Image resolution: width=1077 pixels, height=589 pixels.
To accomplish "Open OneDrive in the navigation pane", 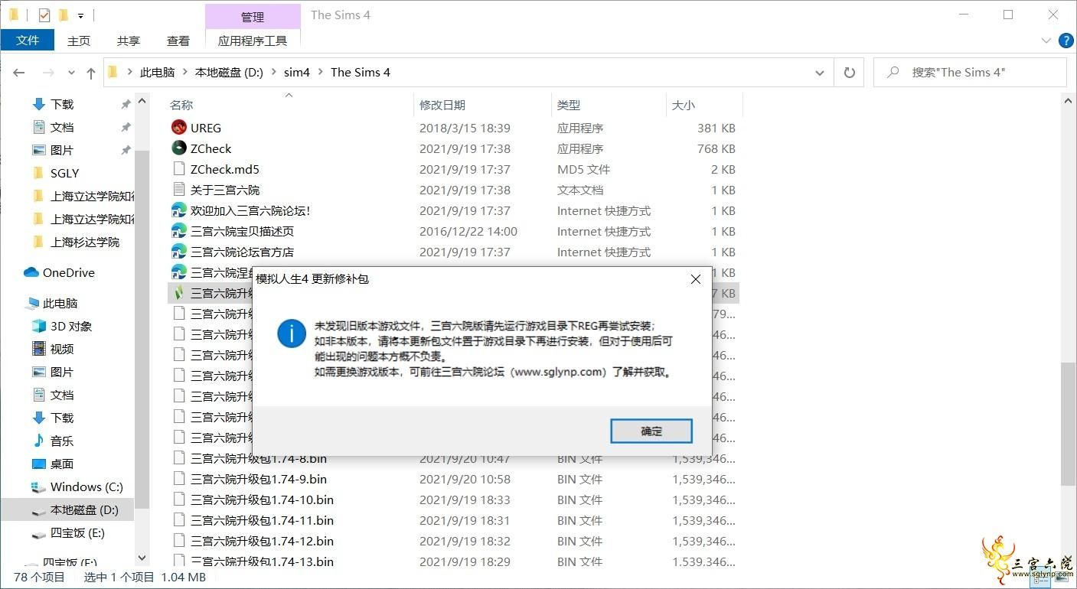I will [68, 272].
